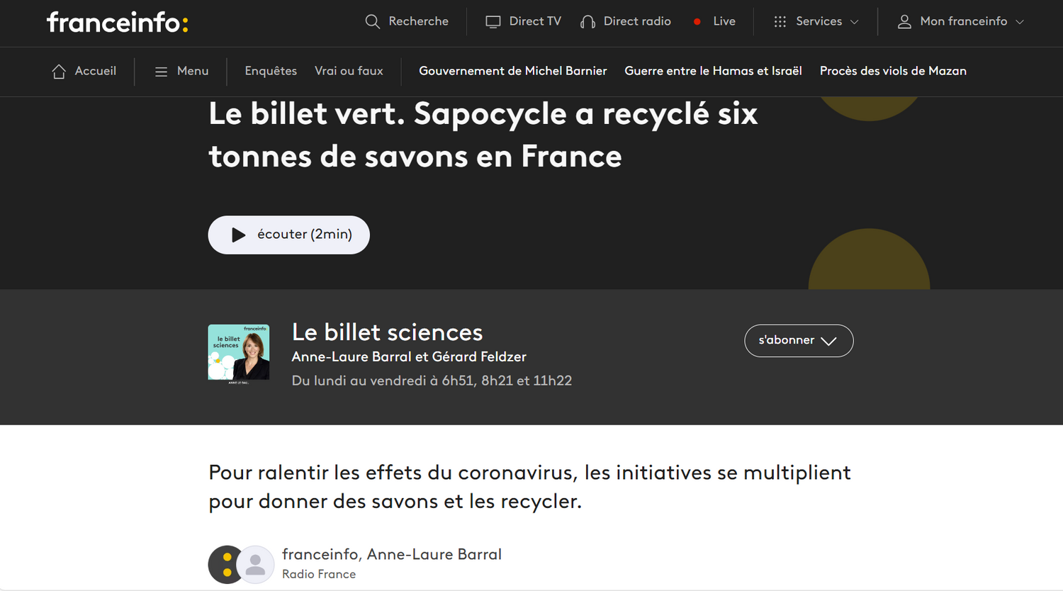
Task: Open the Enquêtes menu item
Action: pos(271,71)
